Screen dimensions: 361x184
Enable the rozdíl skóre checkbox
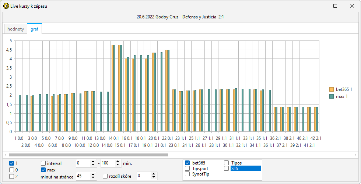(105, 176)
